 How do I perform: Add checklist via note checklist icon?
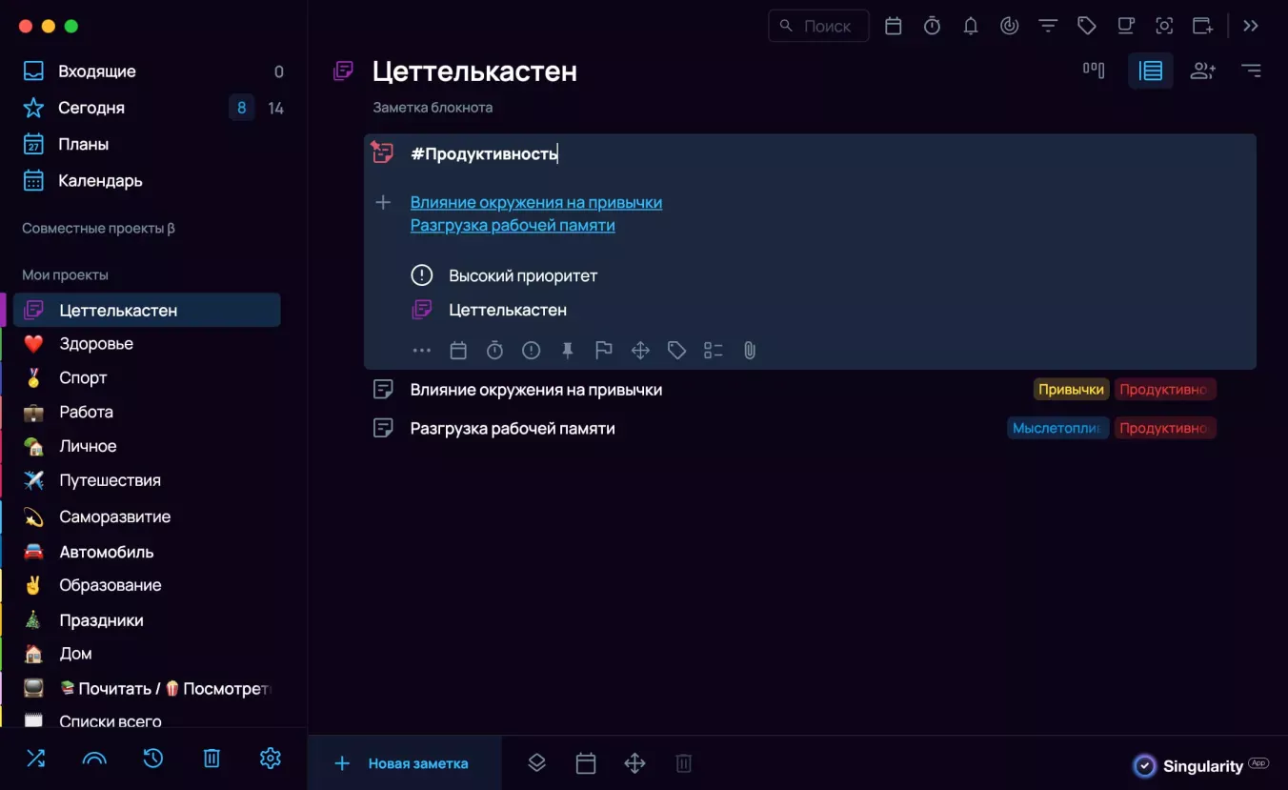coord(714,351)
